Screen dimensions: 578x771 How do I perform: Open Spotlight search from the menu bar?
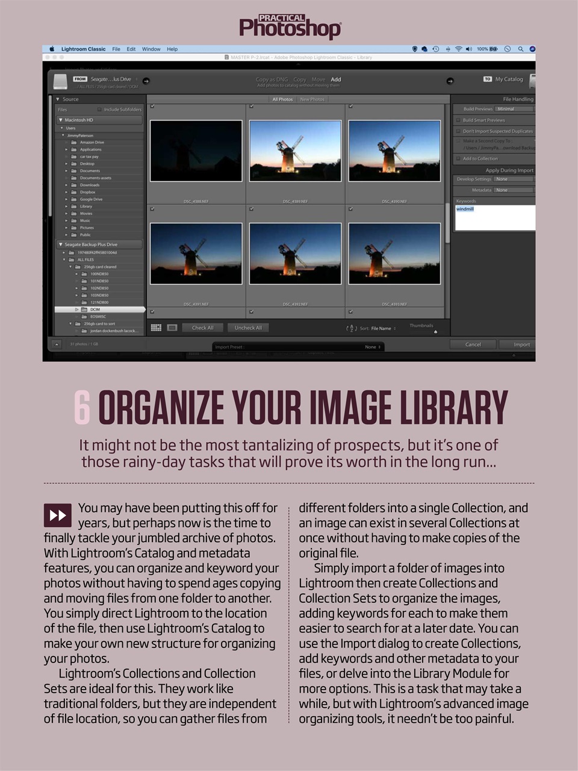[x=520, y=49]
